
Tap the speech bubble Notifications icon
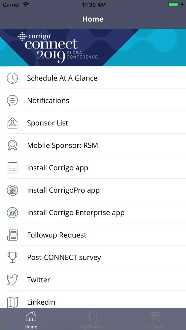pyautogui.click(x=12, y=101)
